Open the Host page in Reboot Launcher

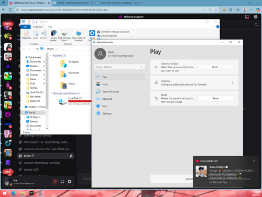point(119,84)
